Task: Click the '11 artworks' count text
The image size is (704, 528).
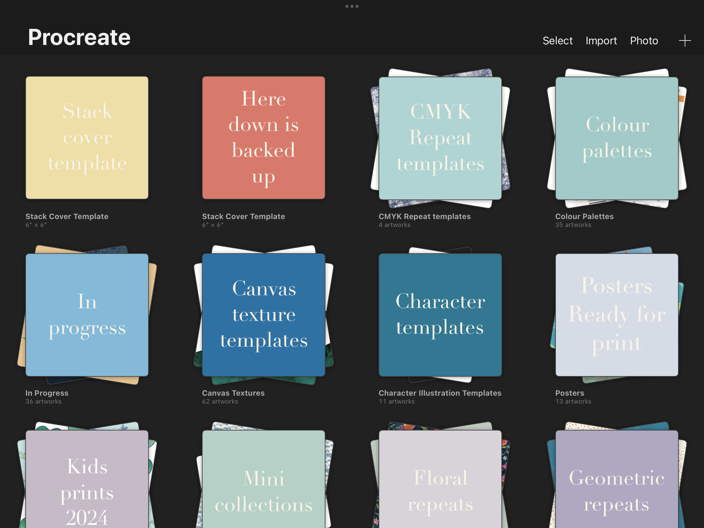Action: coord(397,402)
